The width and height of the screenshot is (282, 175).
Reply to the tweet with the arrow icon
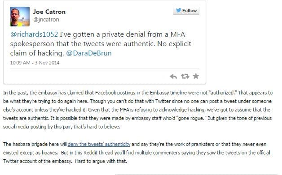pos(173,77)
